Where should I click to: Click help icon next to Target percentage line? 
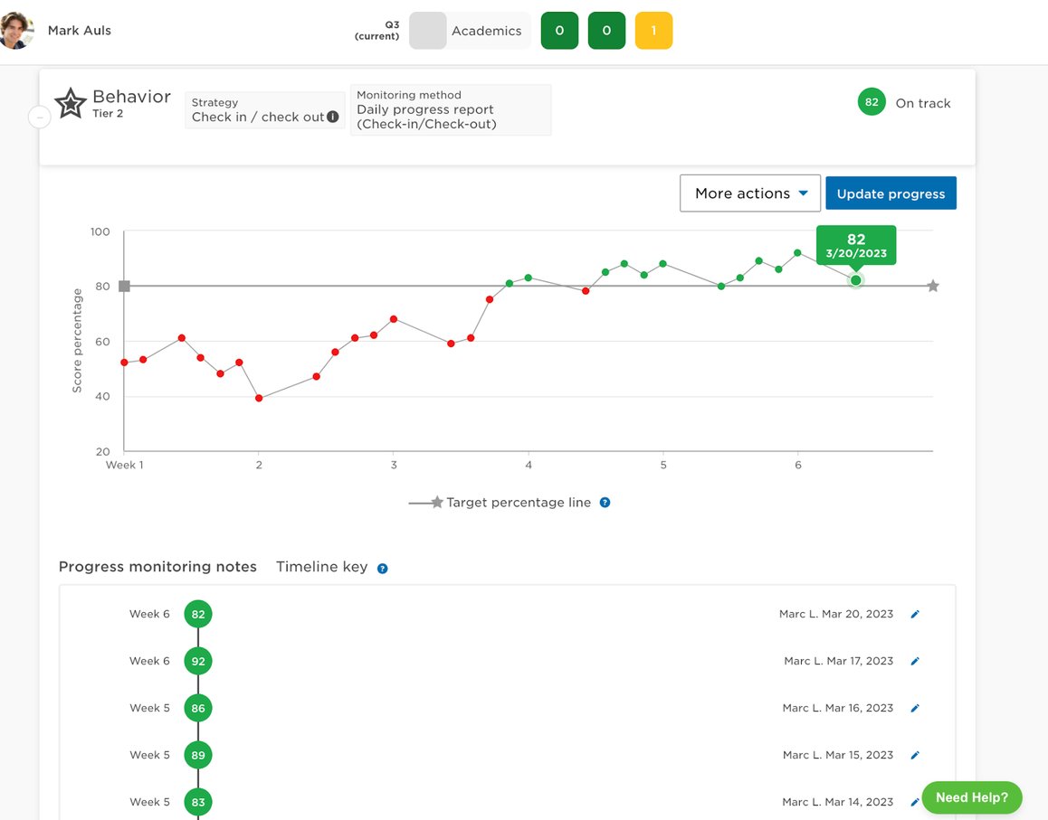605,503
